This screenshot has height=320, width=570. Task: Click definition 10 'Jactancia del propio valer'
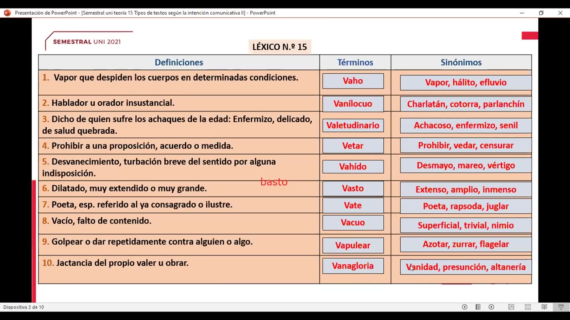pyautogui.click(x=115, y=263)
